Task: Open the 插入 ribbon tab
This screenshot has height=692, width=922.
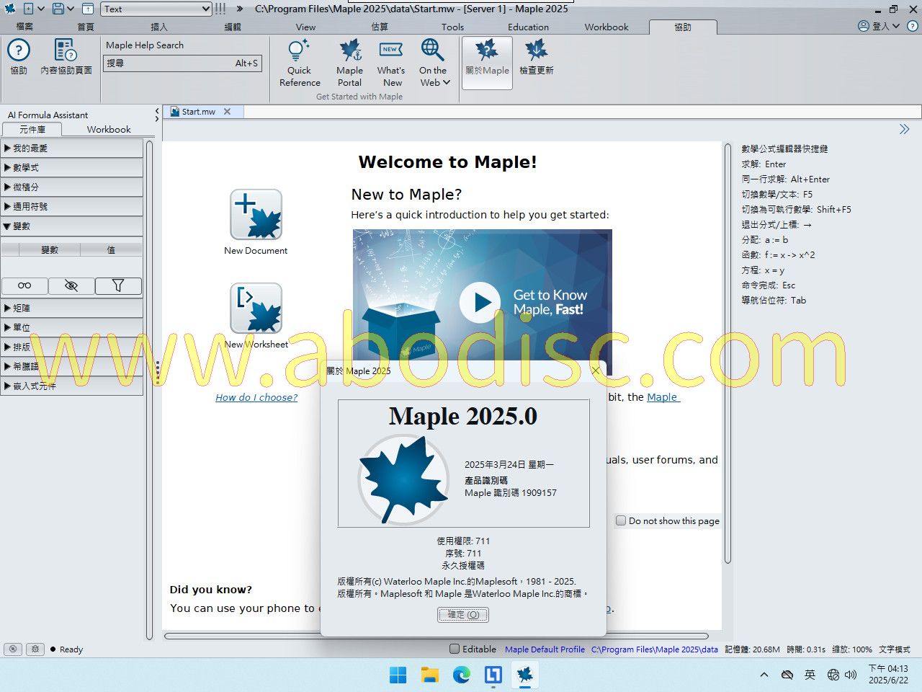Action: (159, 27)
